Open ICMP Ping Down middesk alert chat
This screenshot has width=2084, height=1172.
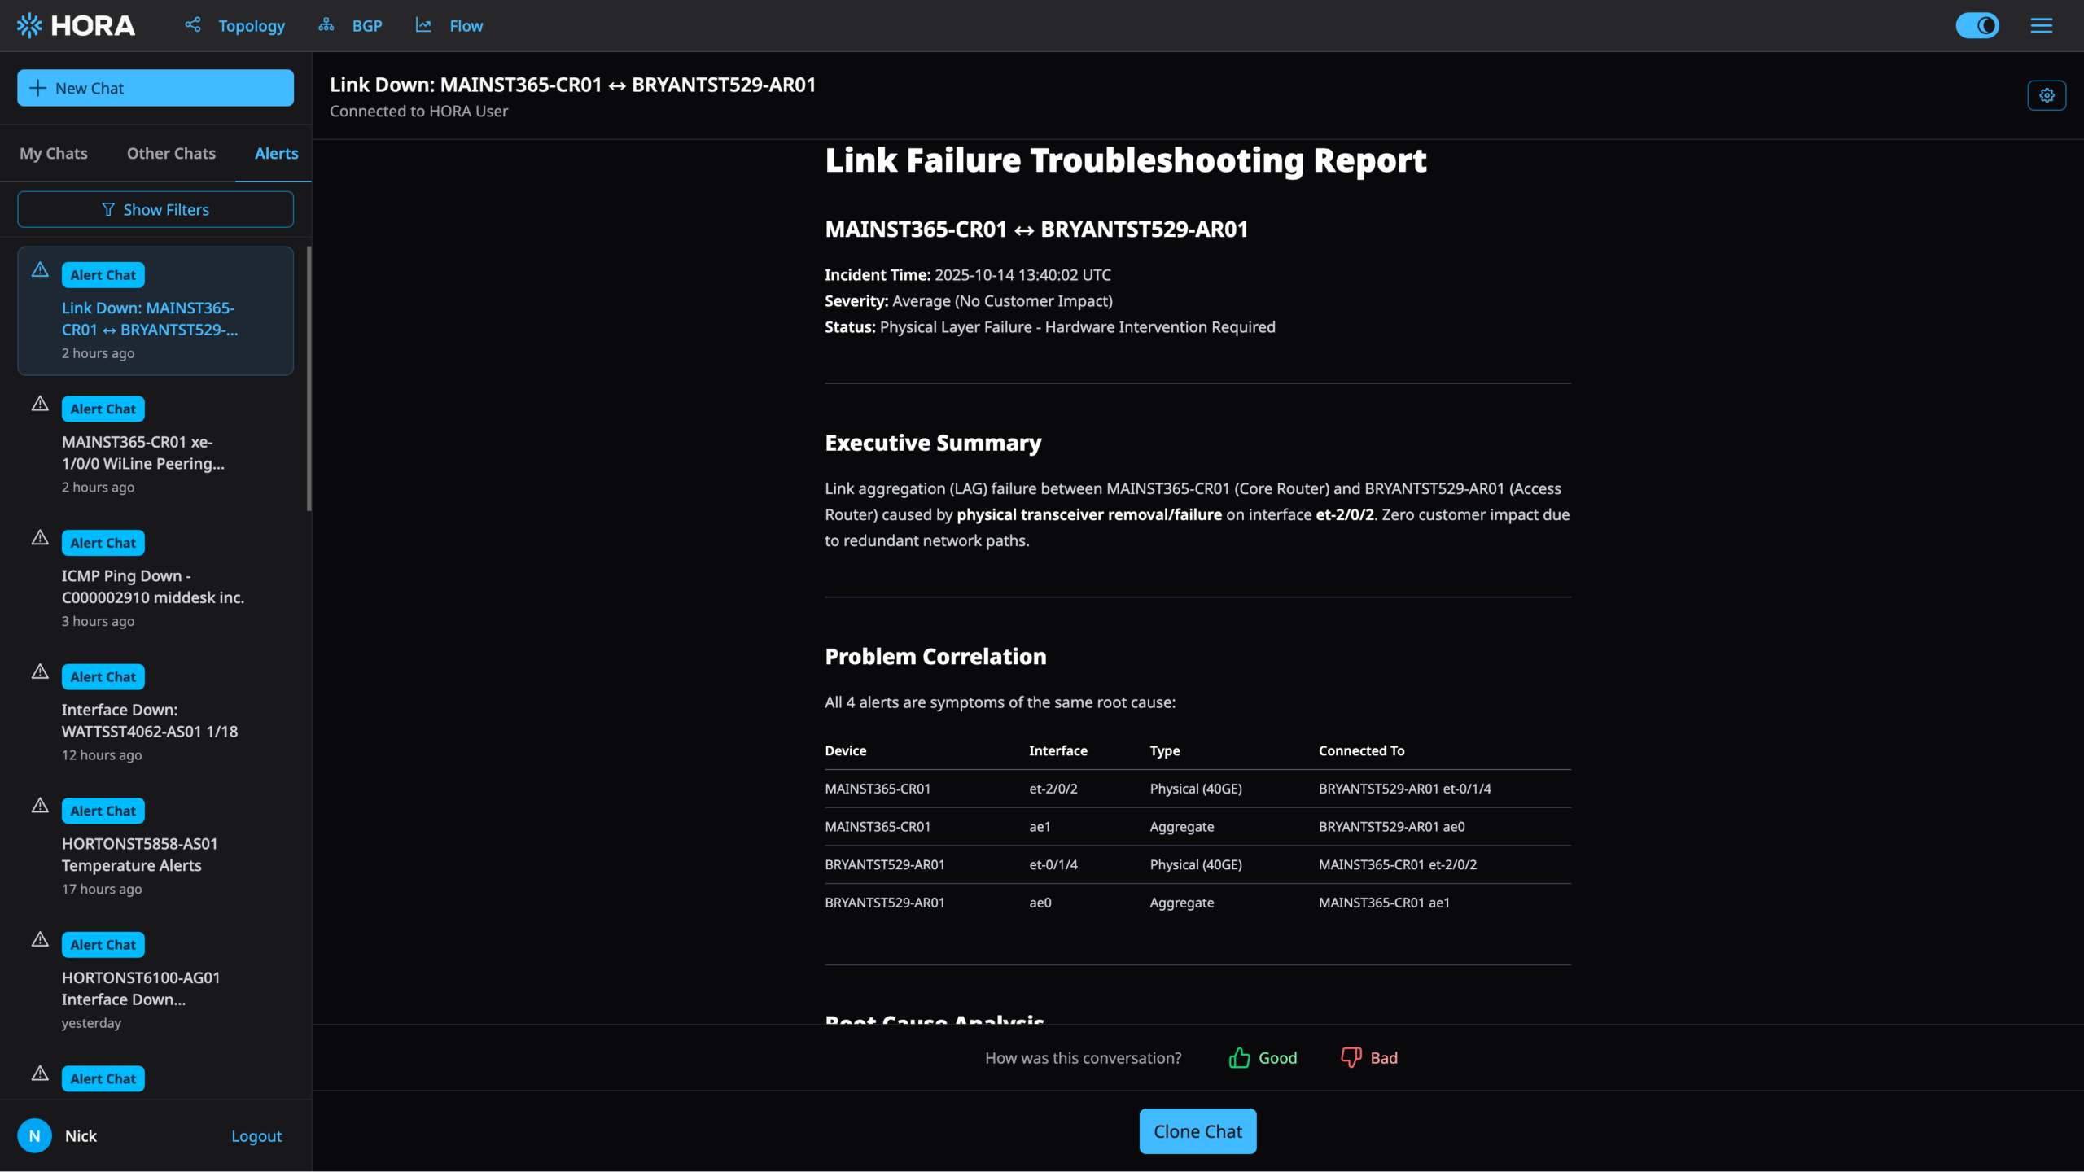click(x=153, y=586)
